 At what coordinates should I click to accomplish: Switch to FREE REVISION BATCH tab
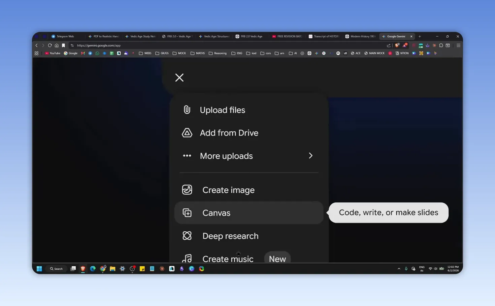[287, 36]
